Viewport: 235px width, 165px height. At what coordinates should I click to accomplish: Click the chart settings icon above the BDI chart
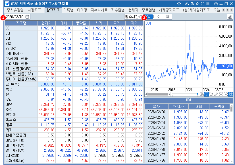[230, 17]
